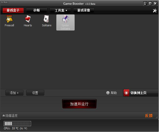
Task: Click the 设置 button
Action: pyautogui.click(x=35, y=93)
